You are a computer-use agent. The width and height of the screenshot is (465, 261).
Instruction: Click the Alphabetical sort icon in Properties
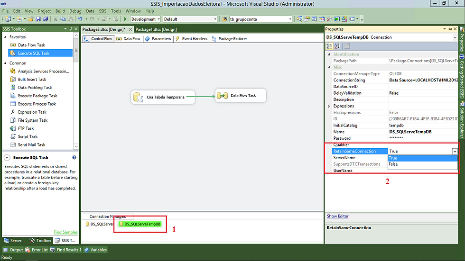click(337, 46)
